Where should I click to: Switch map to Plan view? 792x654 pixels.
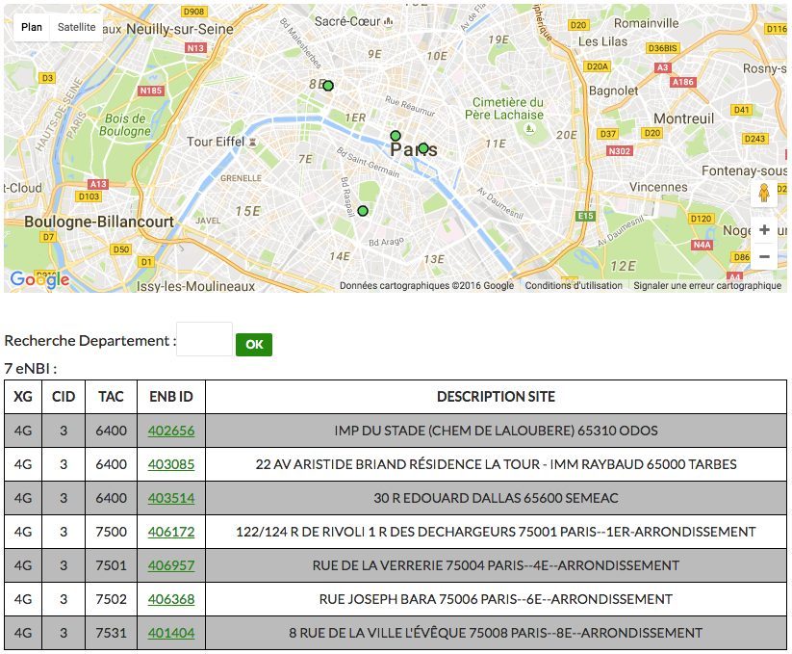[x=32, y=27]
